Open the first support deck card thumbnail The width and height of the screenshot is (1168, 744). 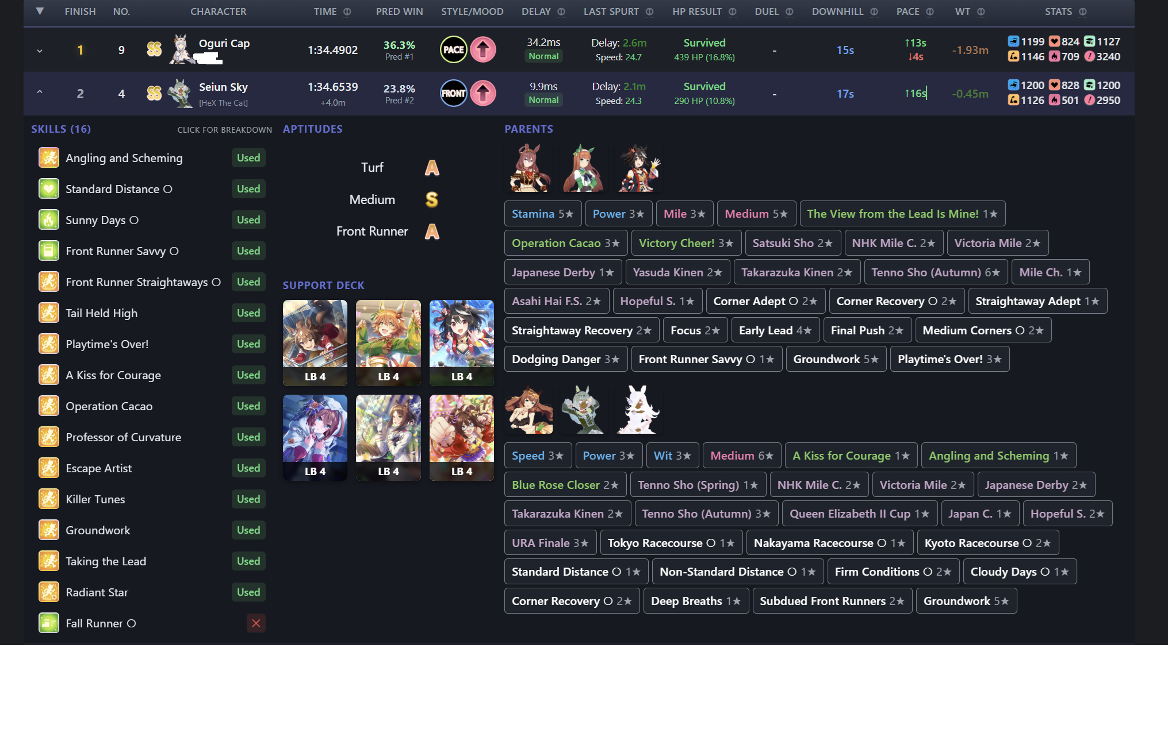(315, 342)
